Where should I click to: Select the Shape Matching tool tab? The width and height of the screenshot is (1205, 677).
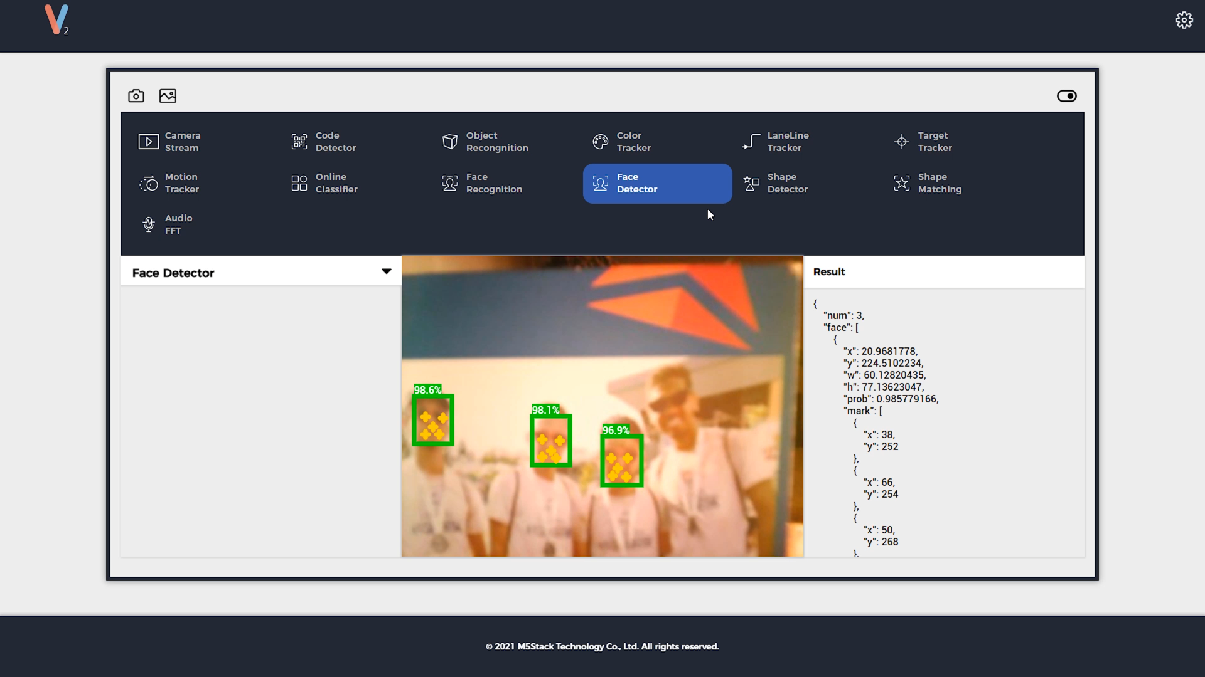940,182
